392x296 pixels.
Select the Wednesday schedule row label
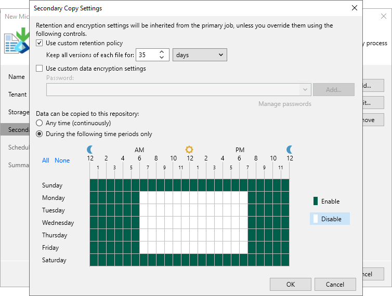click(58, 223)
